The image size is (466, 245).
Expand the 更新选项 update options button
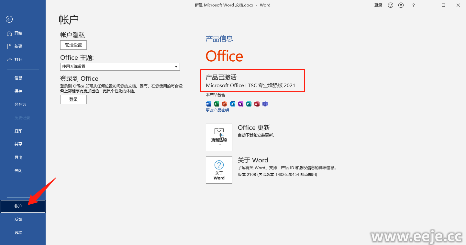pyautogui.click(x=219, y=137)
